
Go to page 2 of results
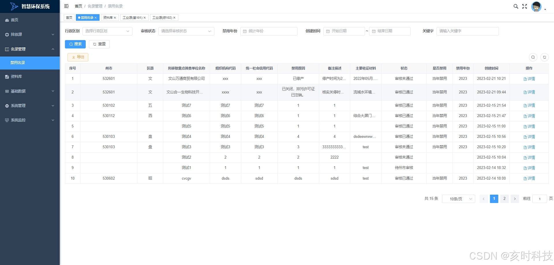504,199
